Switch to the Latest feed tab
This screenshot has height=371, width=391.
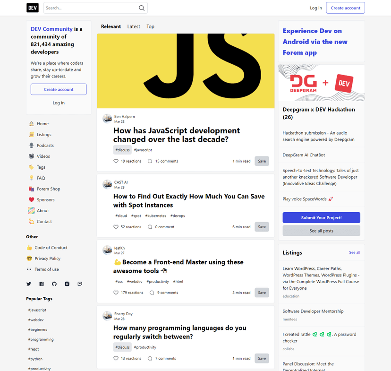tap(134, 26)
